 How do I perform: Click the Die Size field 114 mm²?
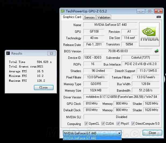[x=129, y=38]
